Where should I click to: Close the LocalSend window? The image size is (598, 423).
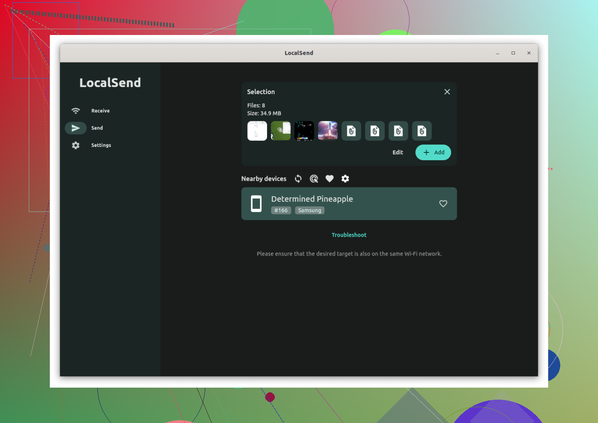point(529,53)
